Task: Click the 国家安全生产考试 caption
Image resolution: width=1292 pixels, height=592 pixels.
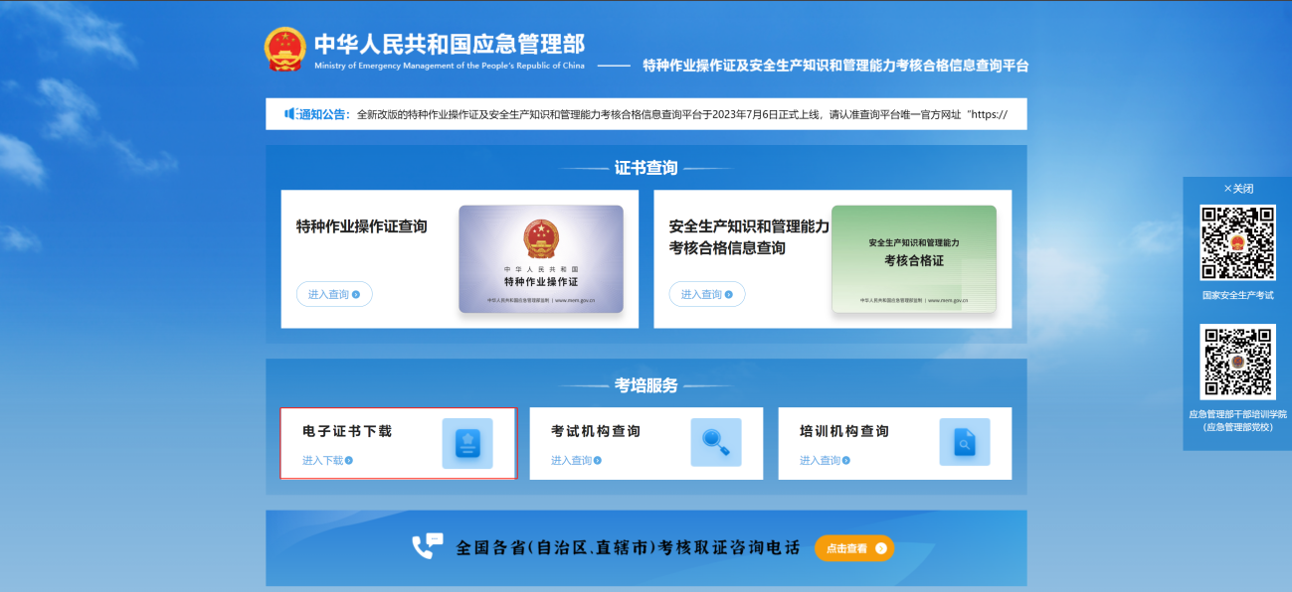Action: pyautogui.click(x=1237, y=295)
